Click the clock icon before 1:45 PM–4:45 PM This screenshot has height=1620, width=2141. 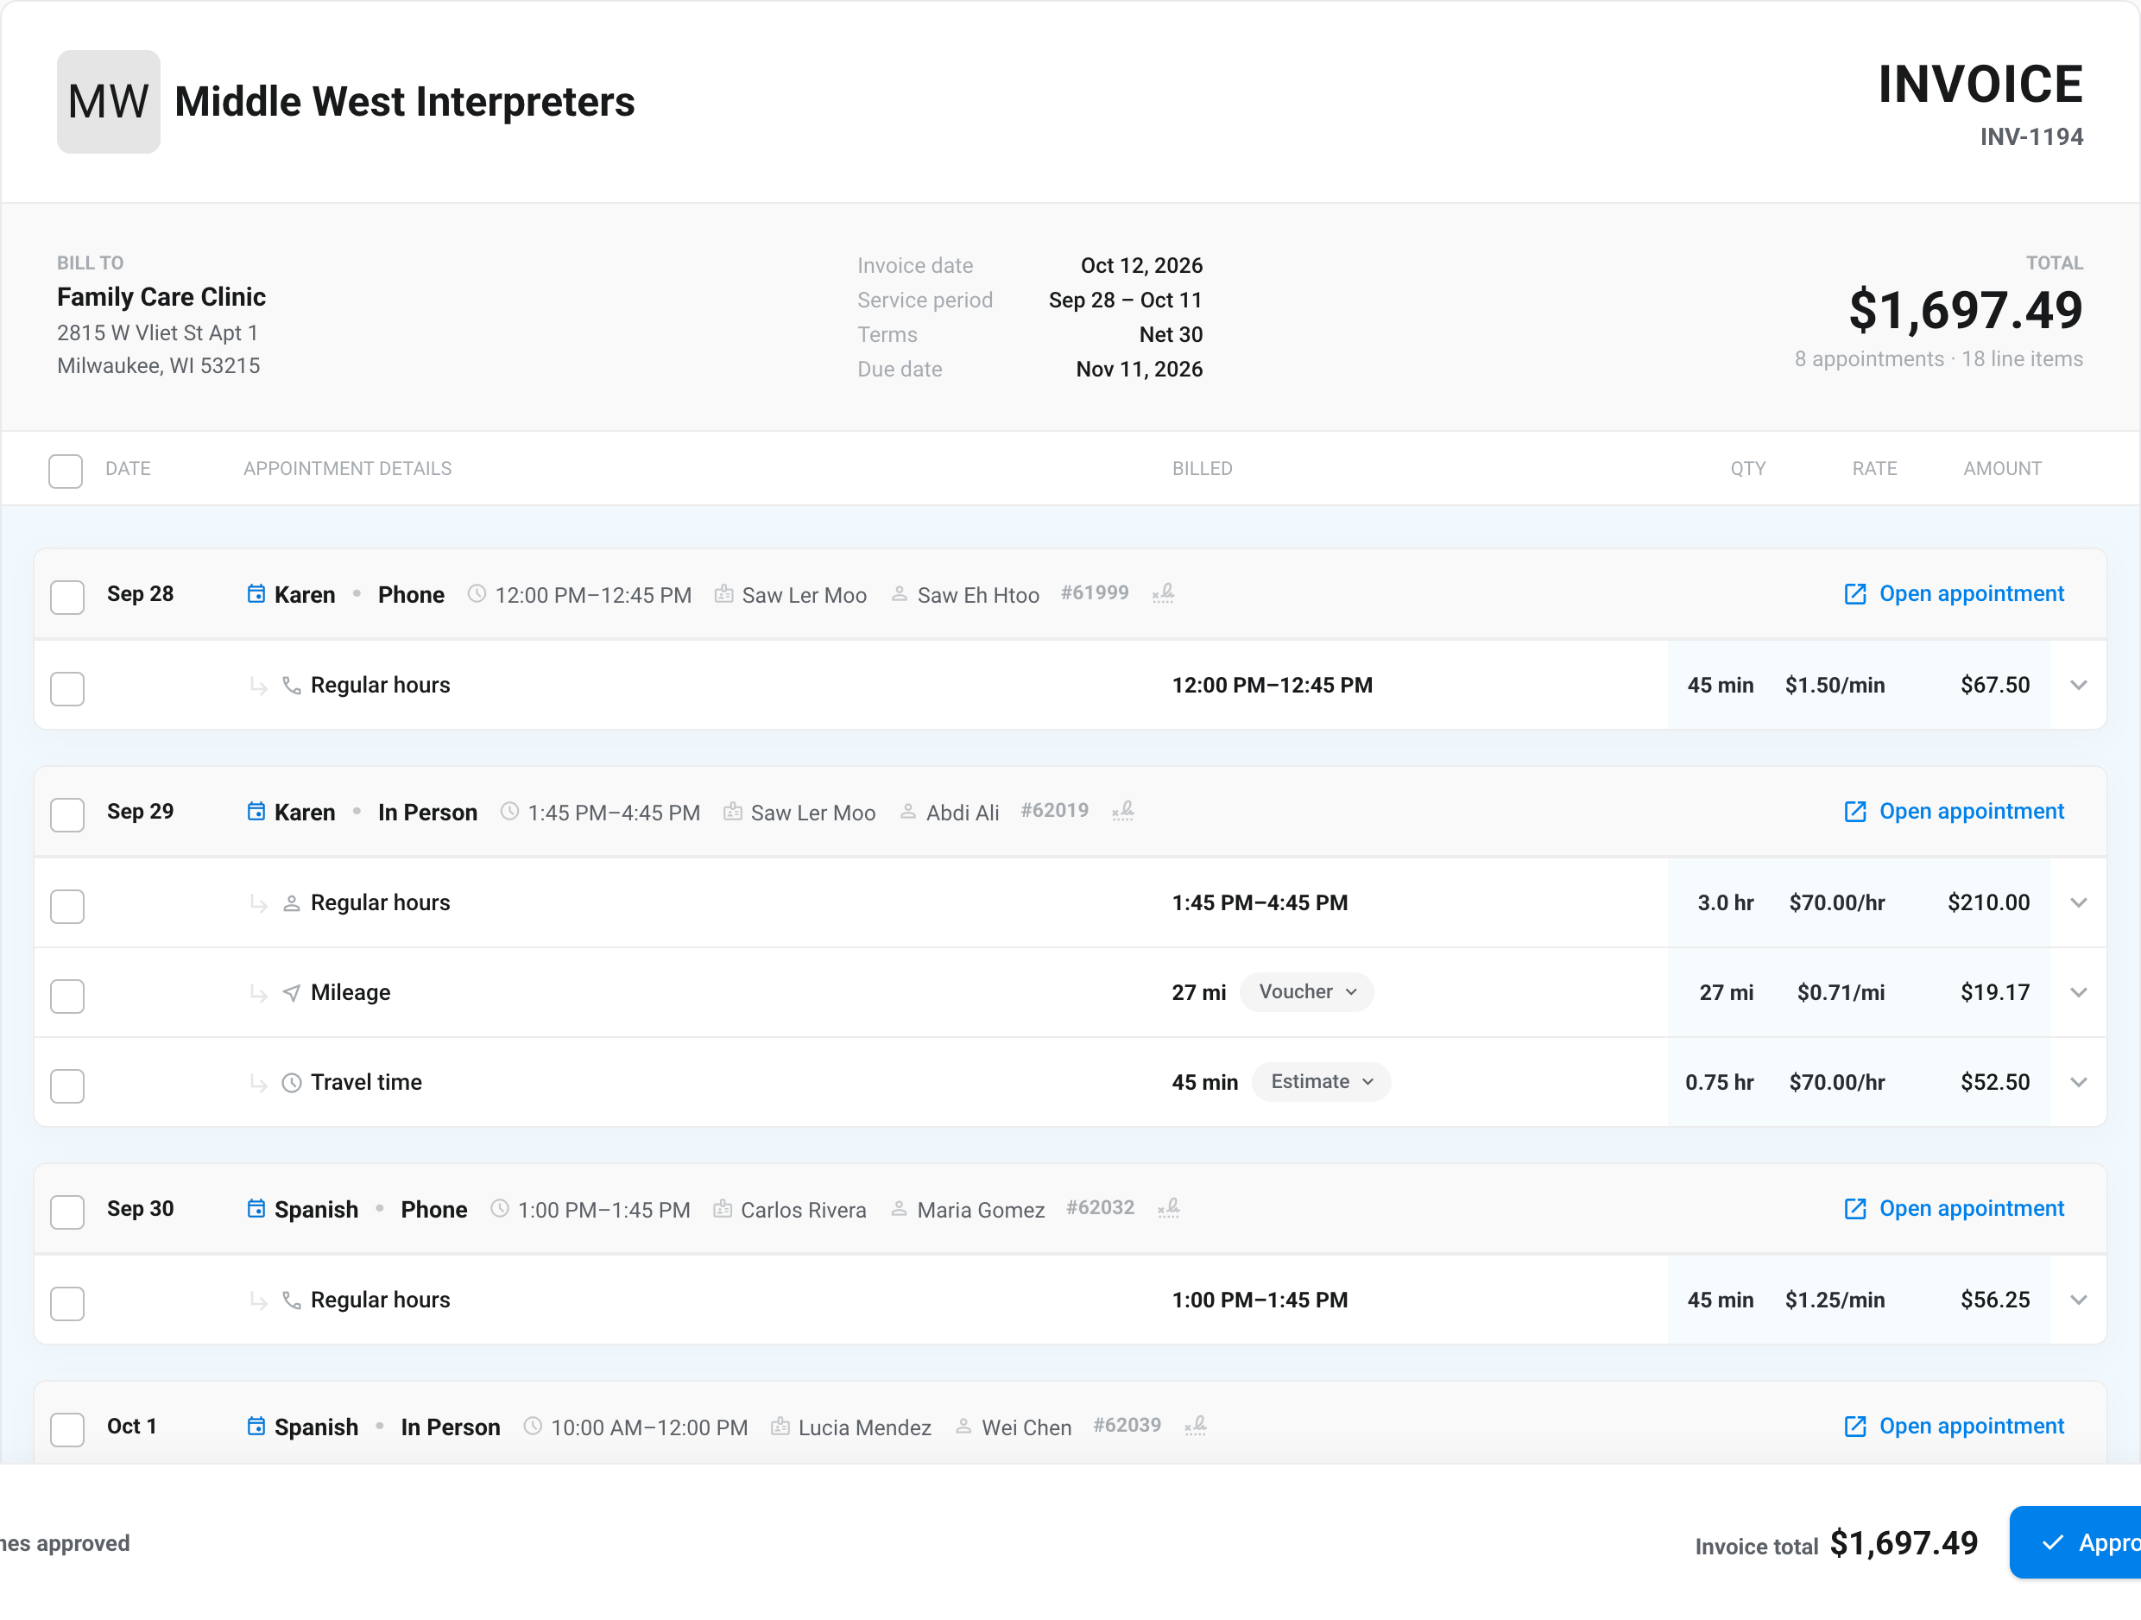(x=509, y=812)
